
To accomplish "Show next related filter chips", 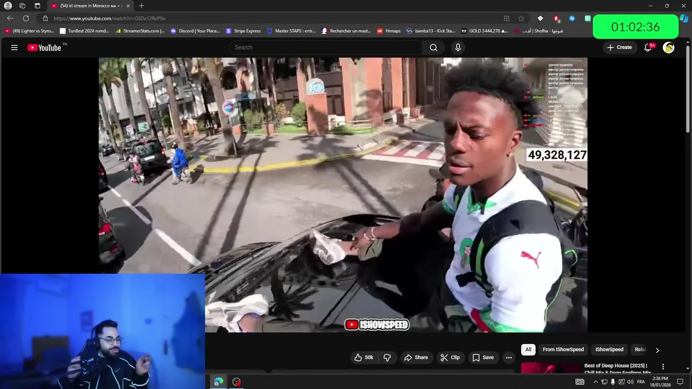I will [657, 350].
